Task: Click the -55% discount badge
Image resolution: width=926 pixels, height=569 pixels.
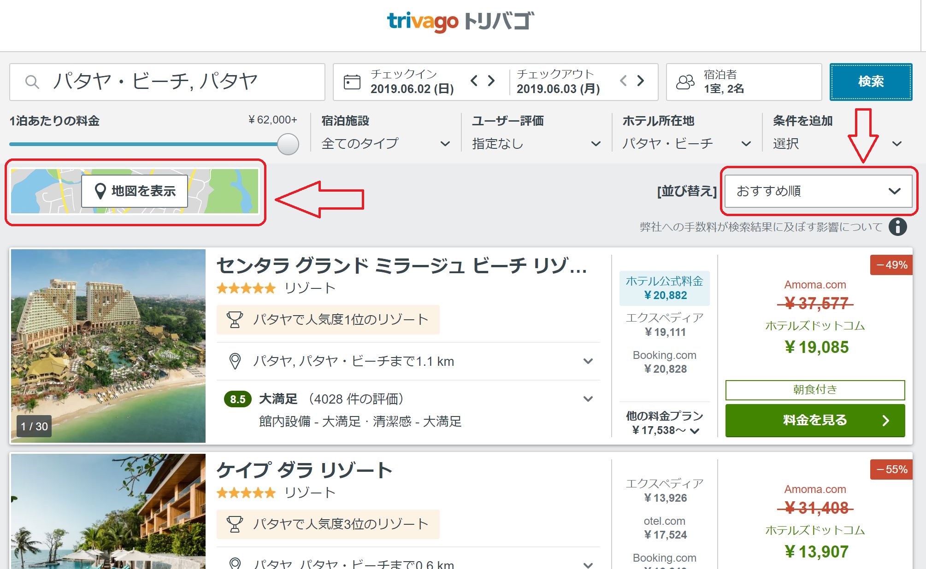Action: pyautogui.click(x=891, y=469)
